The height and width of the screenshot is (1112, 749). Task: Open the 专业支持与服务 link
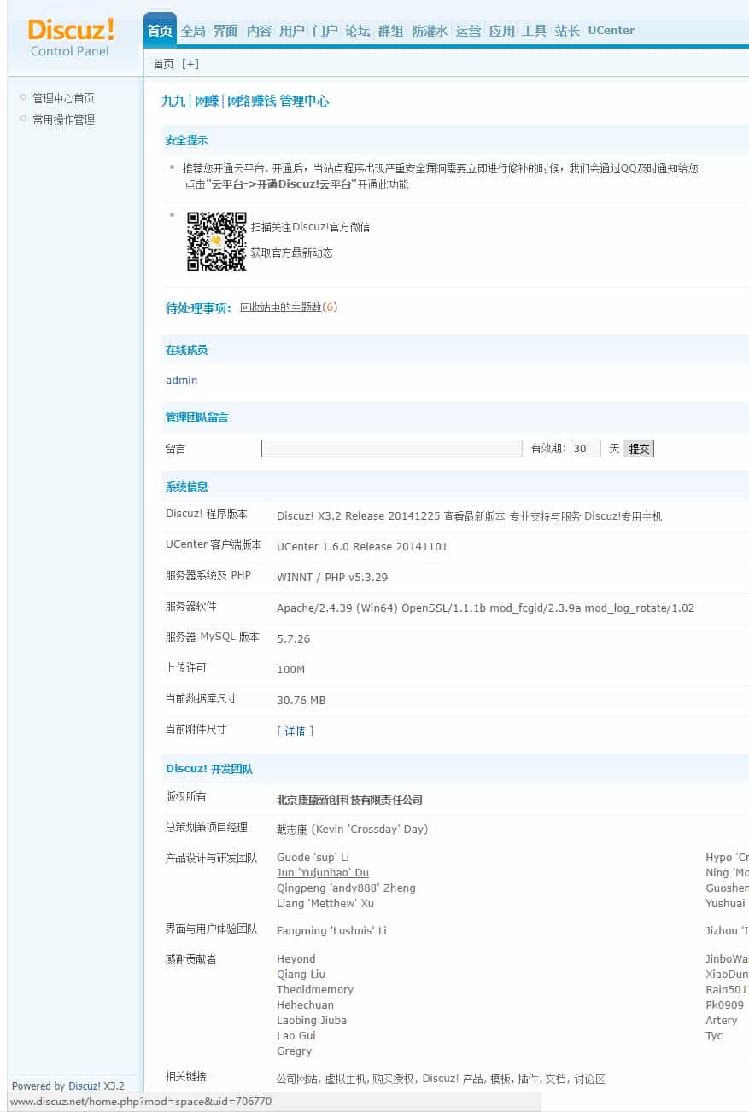point(545,516)
